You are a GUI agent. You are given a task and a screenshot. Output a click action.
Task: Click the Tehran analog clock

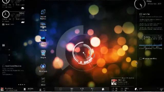(x=6, y=14)
